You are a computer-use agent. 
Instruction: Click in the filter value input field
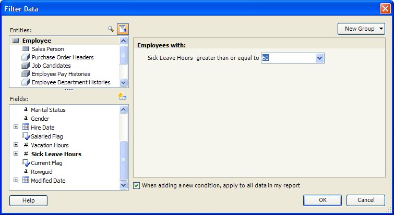tap(289, 58)
